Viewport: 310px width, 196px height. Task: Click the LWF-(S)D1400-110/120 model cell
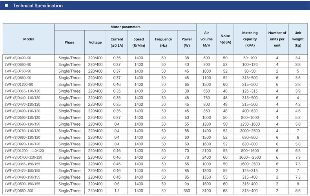pyautogui.click(x=29, y=158)
